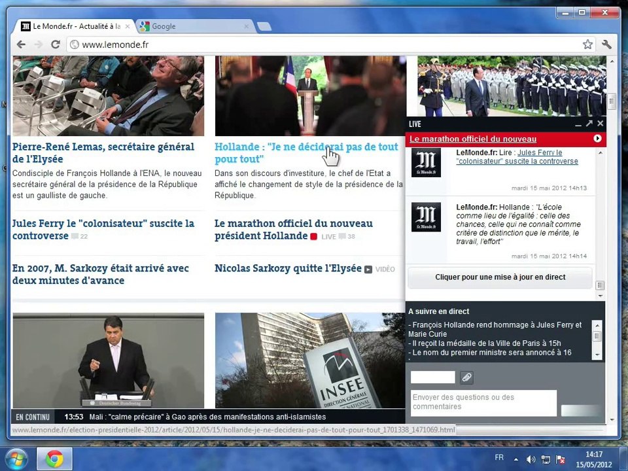
Task: Click the Hollande podium speech photo
Action: click(x=310, y=96)
